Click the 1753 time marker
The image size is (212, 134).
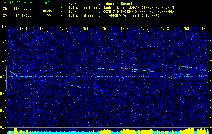point(64,29)
